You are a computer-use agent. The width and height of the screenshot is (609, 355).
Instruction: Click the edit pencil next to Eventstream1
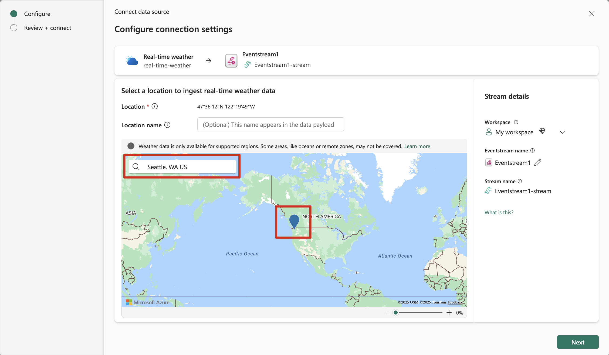tap(538, 162)
